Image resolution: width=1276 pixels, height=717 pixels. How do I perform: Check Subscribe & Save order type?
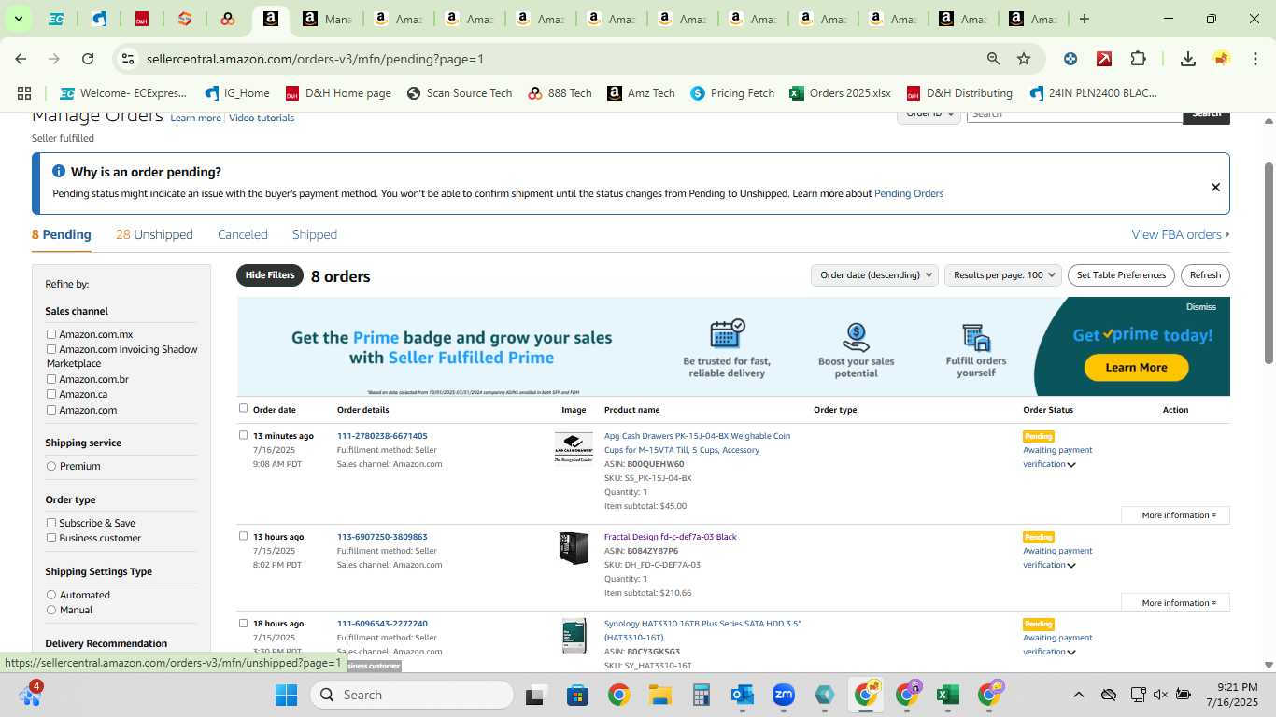(x=51, y=523)
